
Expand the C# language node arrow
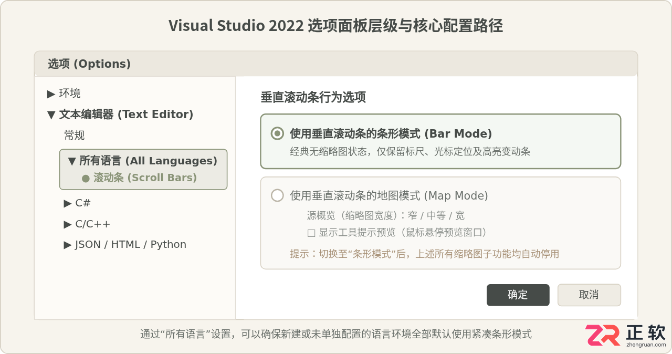(68, 203)
